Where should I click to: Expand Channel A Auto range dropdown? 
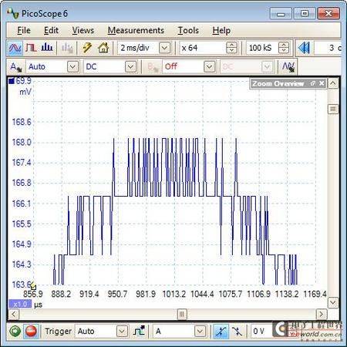[x=72, y=67]
